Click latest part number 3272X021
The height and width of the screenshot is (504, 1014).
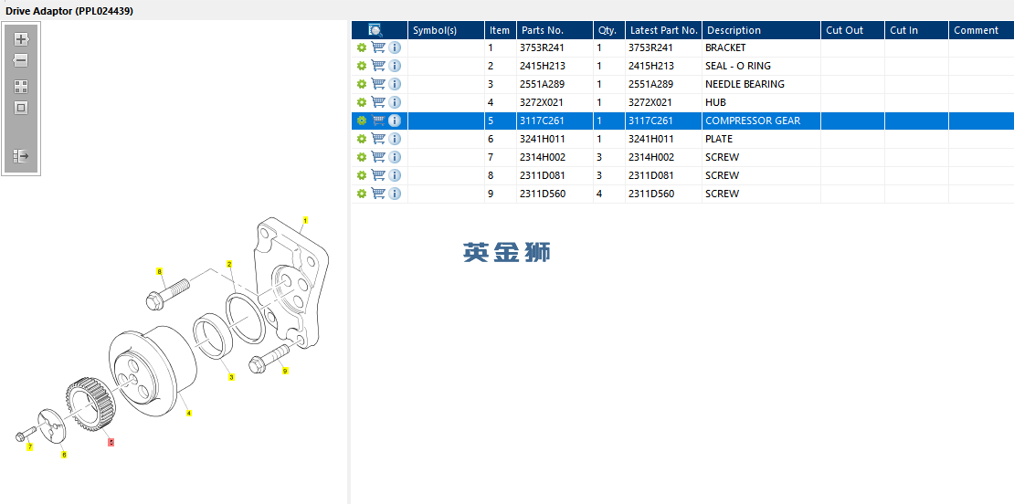(x=650, y=102)
